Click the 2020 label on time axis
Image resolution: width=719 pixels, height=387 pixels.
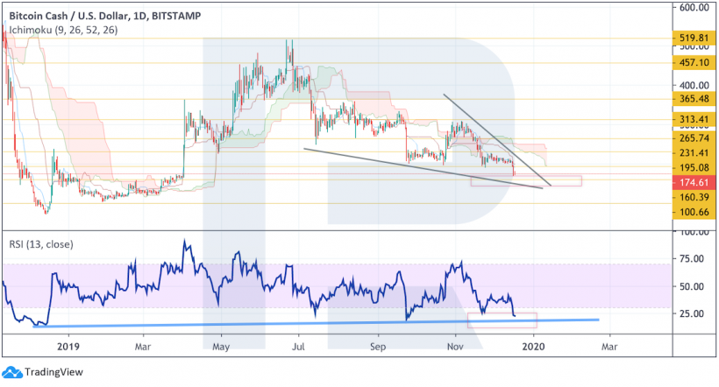pyautogui.click(x=533, y=347)
